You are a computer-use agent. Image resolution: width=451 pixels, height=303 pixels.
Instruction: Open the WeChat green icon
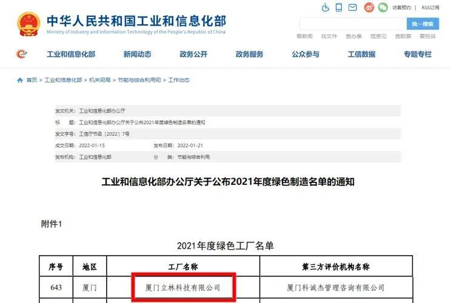point(383,7)
